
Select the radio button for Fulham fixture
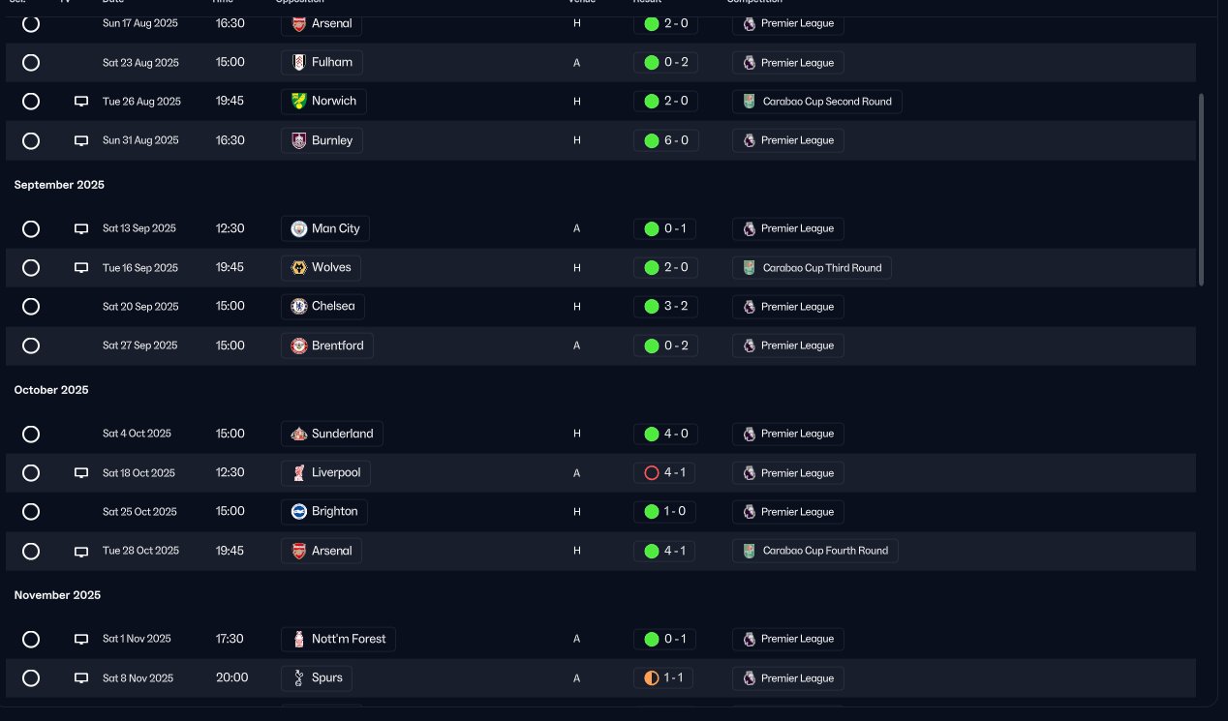(x=31, y=63)
